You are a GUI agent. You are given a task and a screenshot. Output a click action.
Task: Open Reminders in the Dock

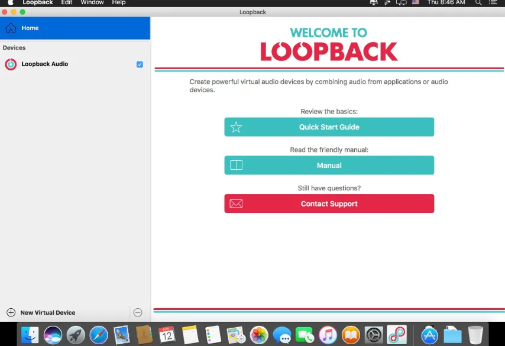213,335
